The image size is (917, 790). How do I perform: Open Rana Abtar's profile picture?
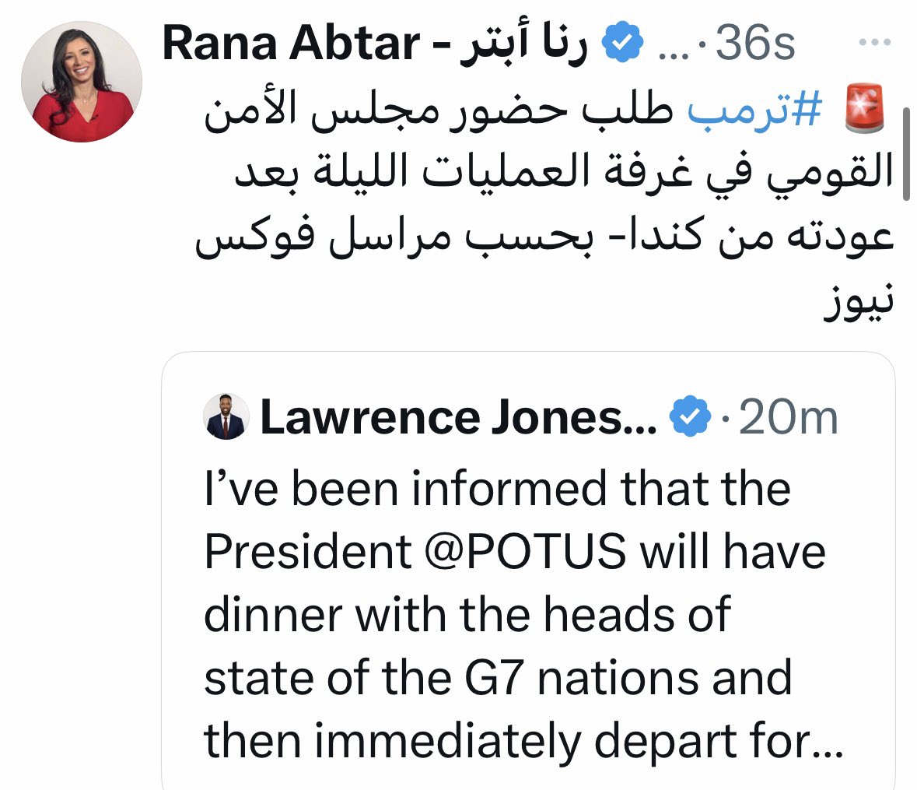82,83
